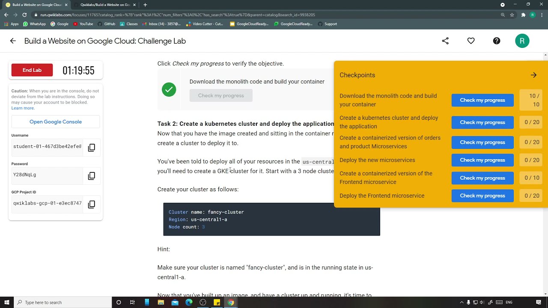Switch to Qwiklabs/Build a Website tab
The image size is (548, 308).
105,5
